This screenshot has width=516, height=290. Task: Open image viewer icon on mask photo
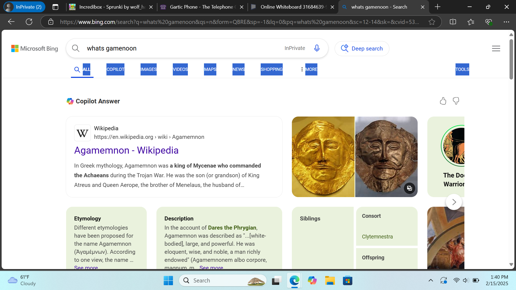(x=409, y=188)
